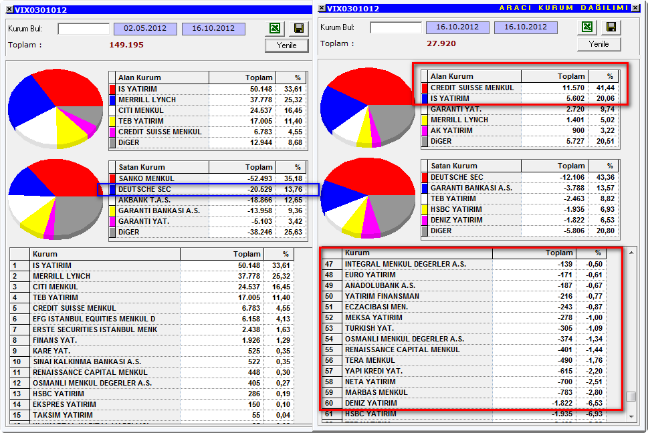Close left VIX0301012 window via title X
This screenshot has width=648, height=433.
coord(9,9)
